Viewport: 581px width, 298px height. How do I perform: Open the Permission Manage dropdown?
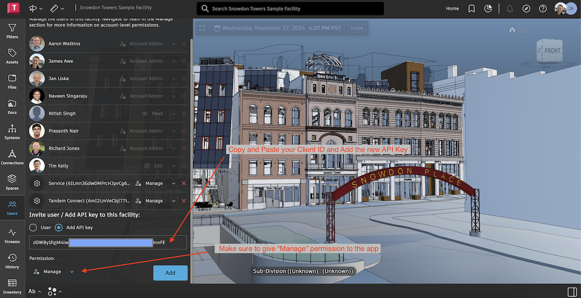click(x=54, y=271)
